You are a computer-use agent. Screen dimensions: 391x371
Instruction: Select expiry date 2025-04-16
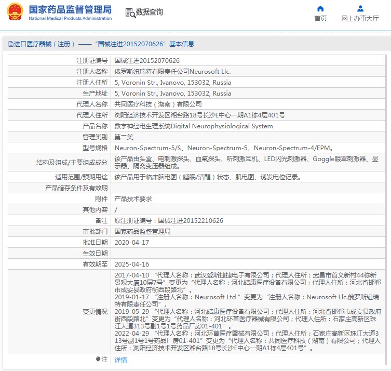[x=132, y=264]
